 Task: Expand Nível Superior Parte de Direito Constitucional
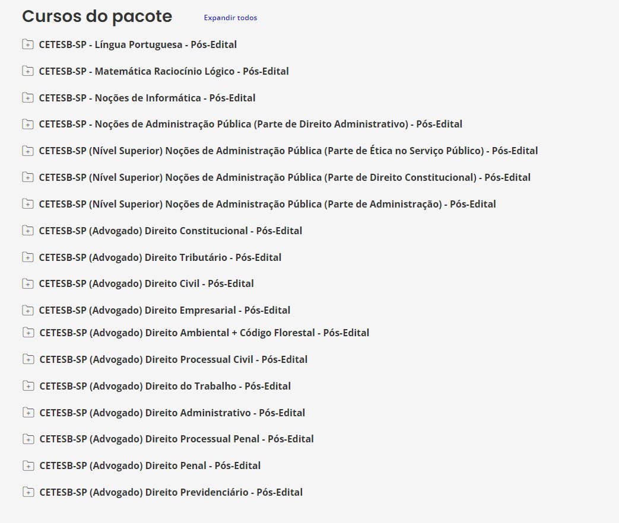pyautogui.click(x=284, y=177)
